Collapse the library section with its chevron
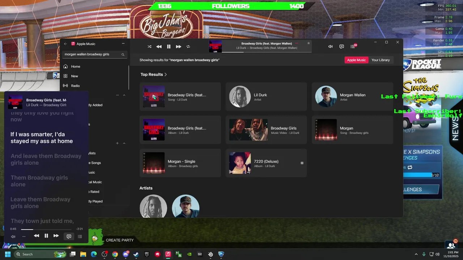This screenshot has height=260, width=463. 124,95
